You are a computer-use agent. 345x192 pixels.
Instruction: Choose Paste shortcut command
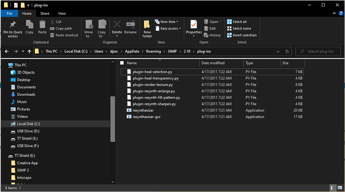(x=64, y=35)
